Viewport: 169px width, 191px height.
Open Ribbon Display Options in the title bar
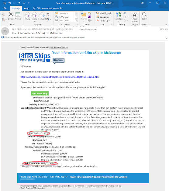click(142, 3)
